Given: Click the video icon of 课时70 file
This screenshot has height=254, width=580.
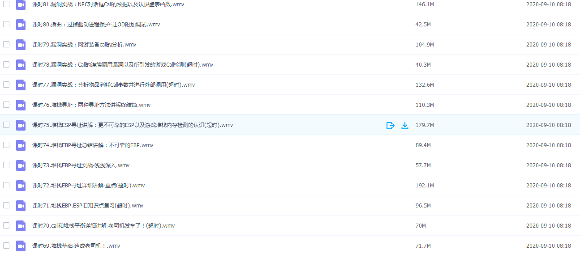Looking at the screenshot, I should point(21,226).
